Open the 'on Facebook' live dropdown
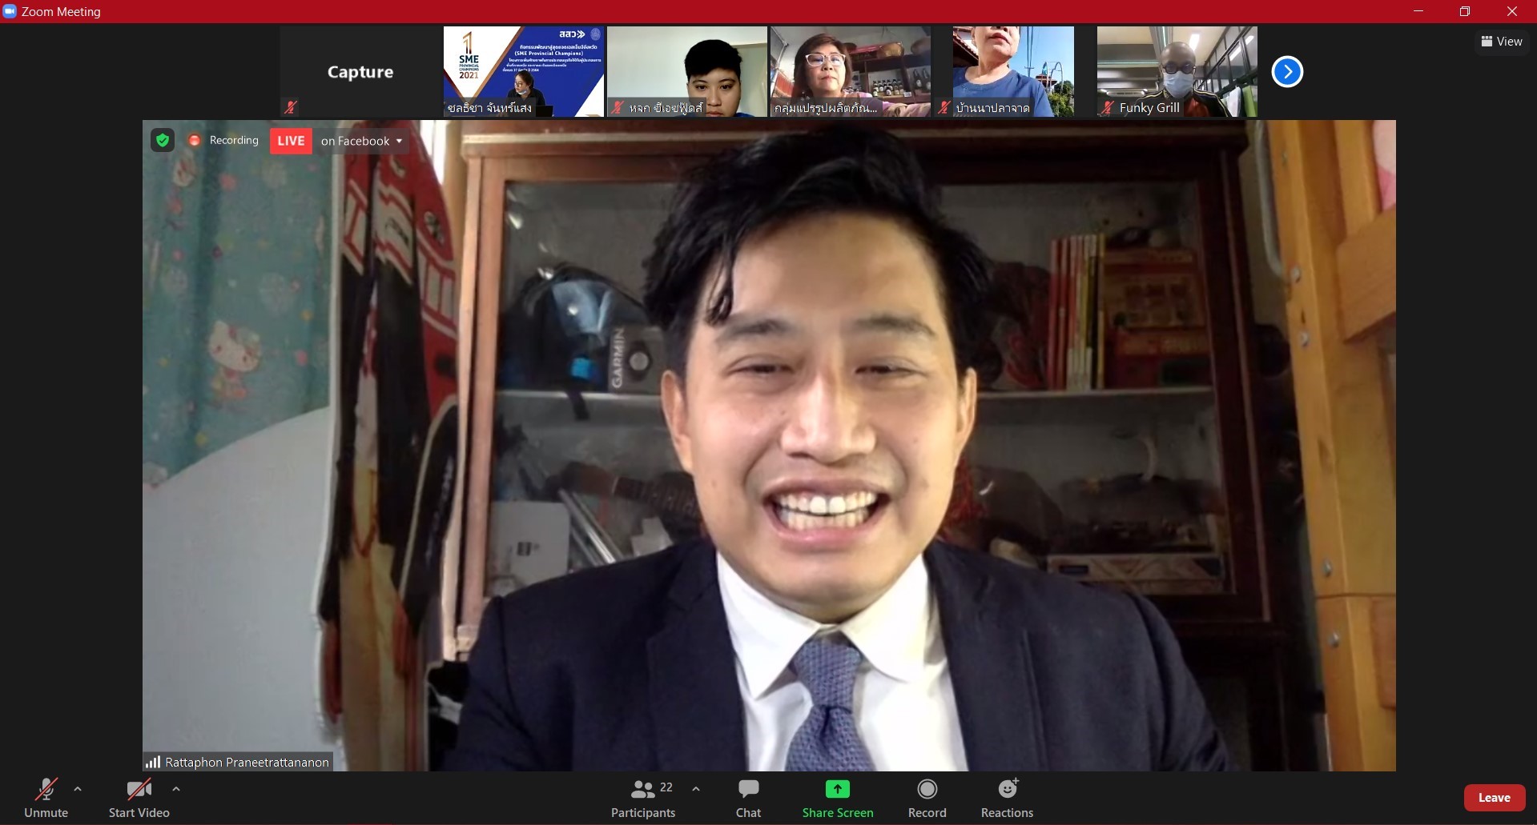This screenshot has width=1537, height=825. (362, 141)
